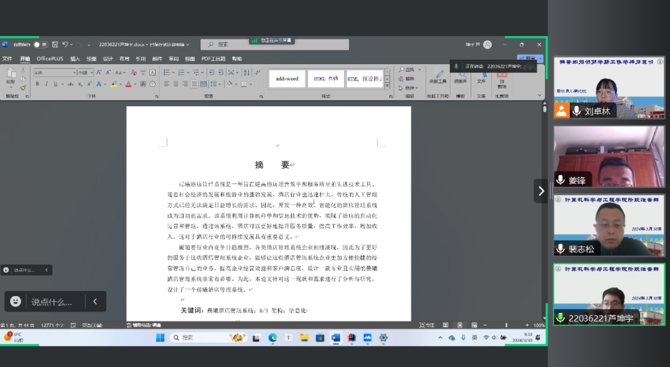Image resolution: width=670 pixels, height=367 pixels.
Task: Apply italic formatting with the I button
Action: [46, 84]
